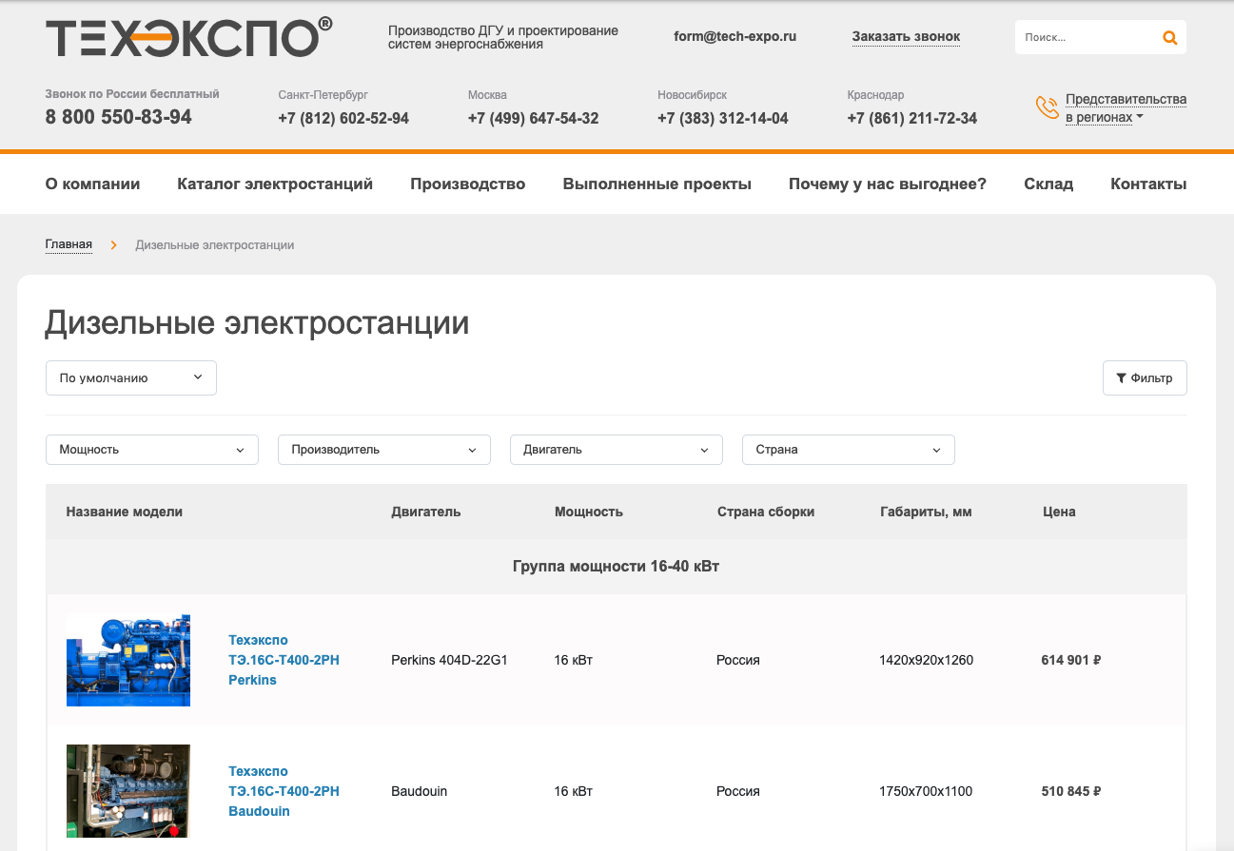Viewport: 1234px width, 851px height.
Task: Click the Название модели column header
Action: (x=125, y=512)
